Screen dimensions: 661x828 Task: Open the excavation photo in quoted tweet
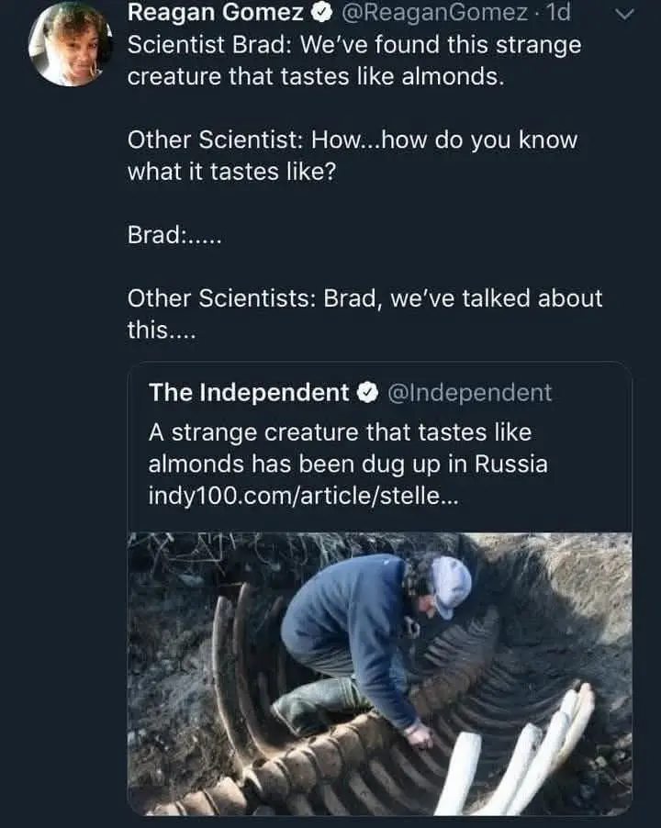(379, 673)
